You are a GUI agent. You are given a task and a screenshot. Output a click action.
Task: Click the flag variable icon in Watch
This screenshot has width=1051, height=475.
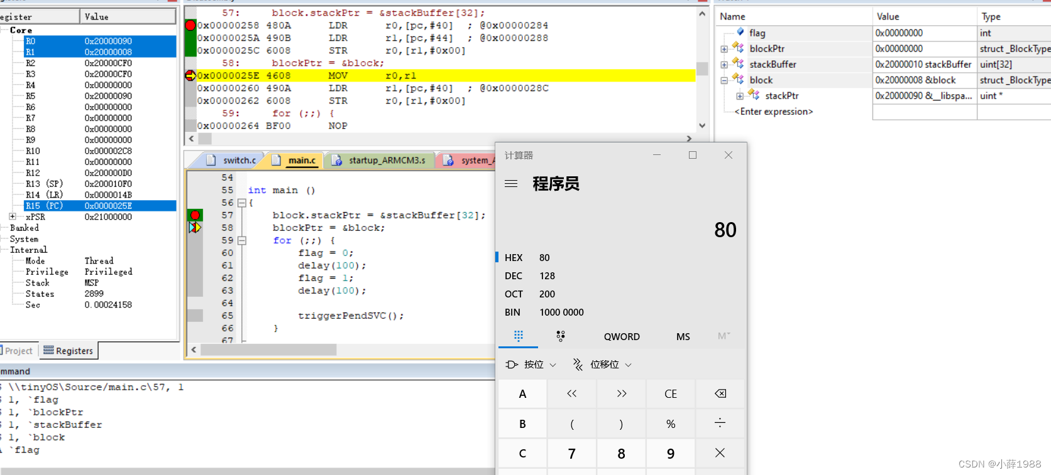click(x=740, y=32)
